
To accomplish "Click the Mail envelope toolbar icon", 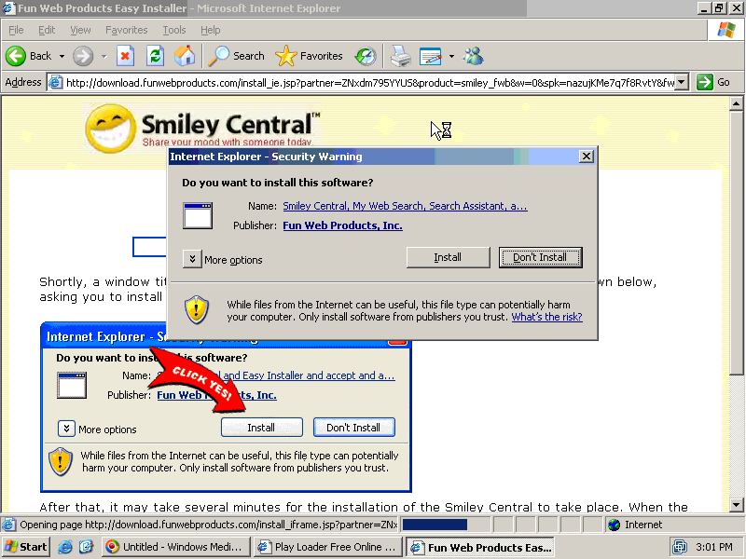I will tap(431, 56).
